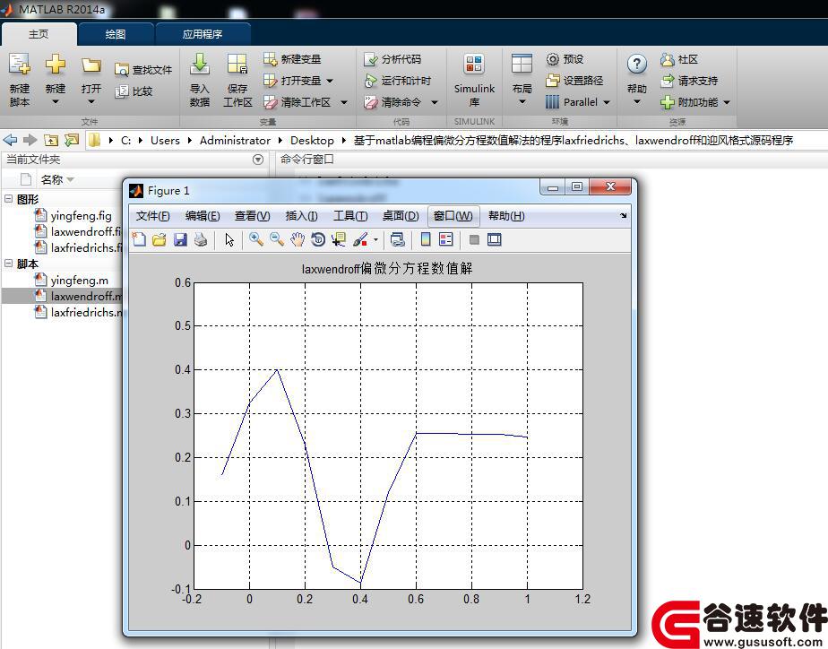Print the figure with the printer icon
Viewport: 828px width, 649px height.
coord(201,239)
